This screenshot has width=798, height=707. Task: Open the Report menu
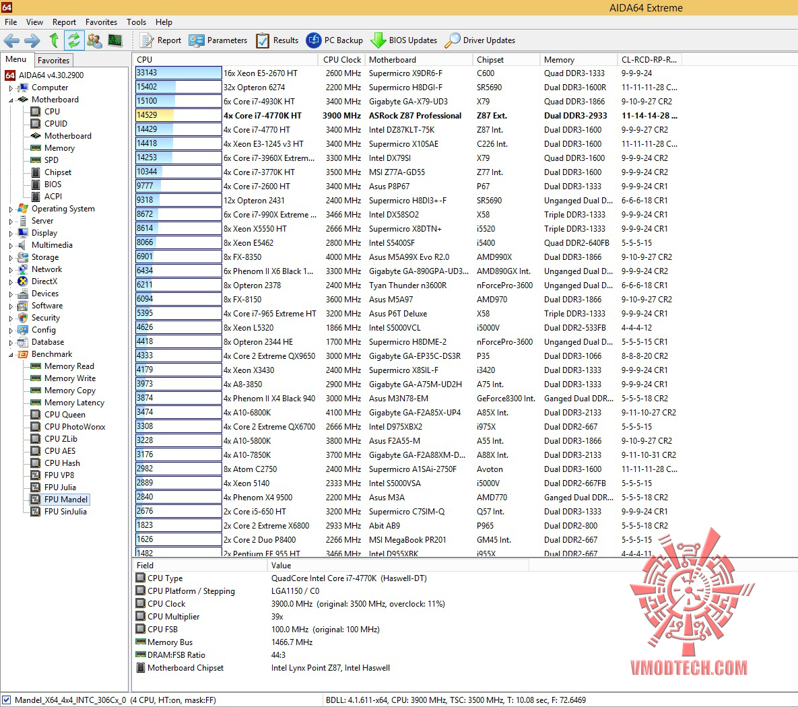pos(64,22)
